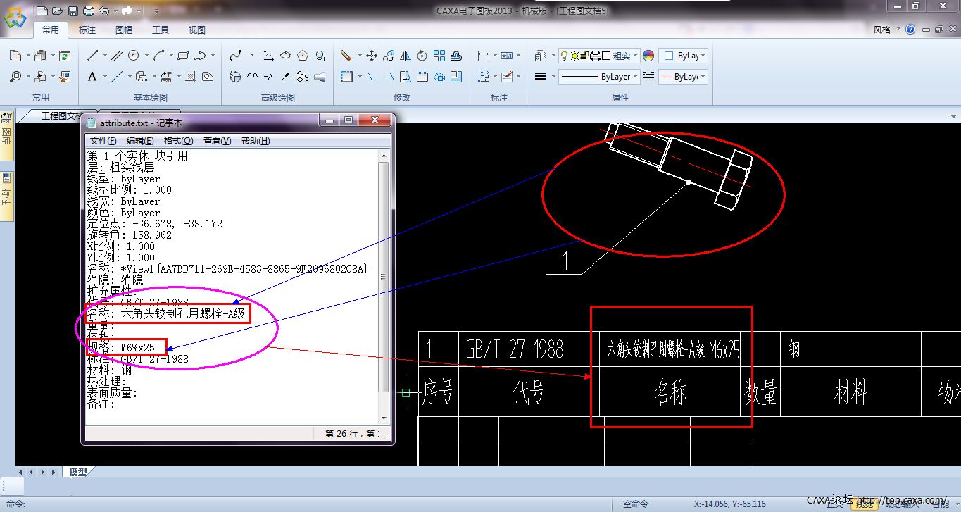Screen dimensions: 961x512
Task: Click the Save icon in quick access toolbar
Action: (73, 11)
